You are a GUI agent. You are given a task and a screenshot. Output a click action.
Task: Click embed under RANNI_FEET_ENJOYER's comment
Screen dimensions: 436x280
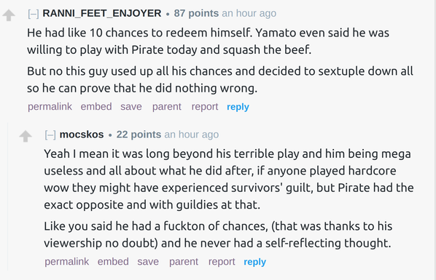tap(96, 107)
